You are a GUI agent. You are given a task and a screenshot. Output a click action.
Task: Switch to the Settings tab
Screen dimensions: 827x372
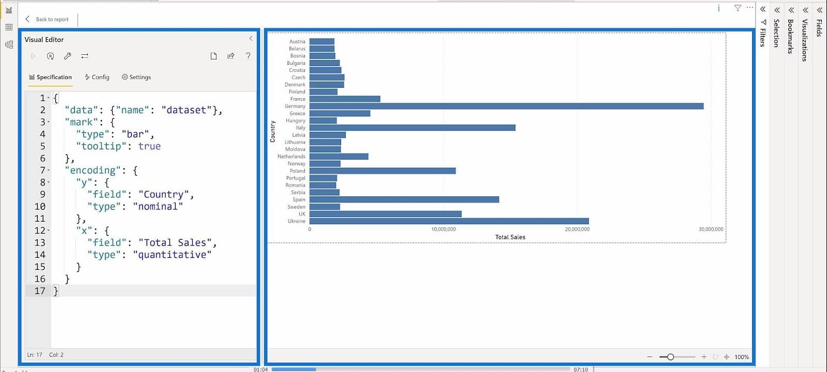click(136, 77)
